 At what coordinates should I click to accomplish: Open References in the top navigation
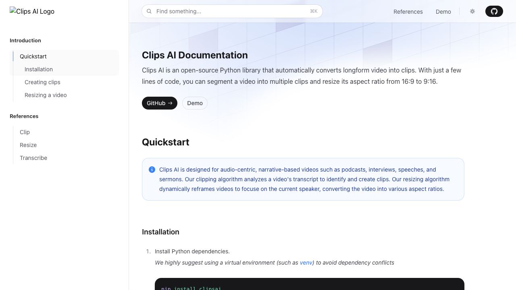tap(408, 12)
